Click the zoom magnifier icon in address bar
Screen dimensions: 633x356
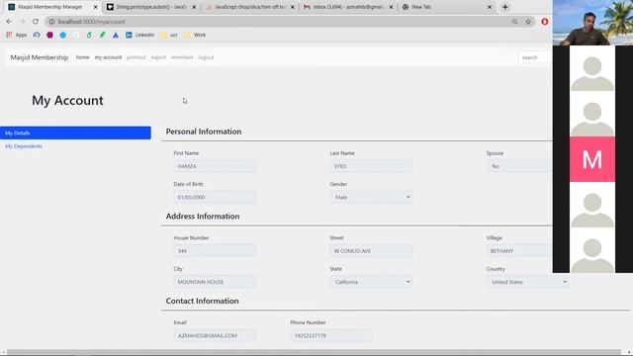coord(514,22)
